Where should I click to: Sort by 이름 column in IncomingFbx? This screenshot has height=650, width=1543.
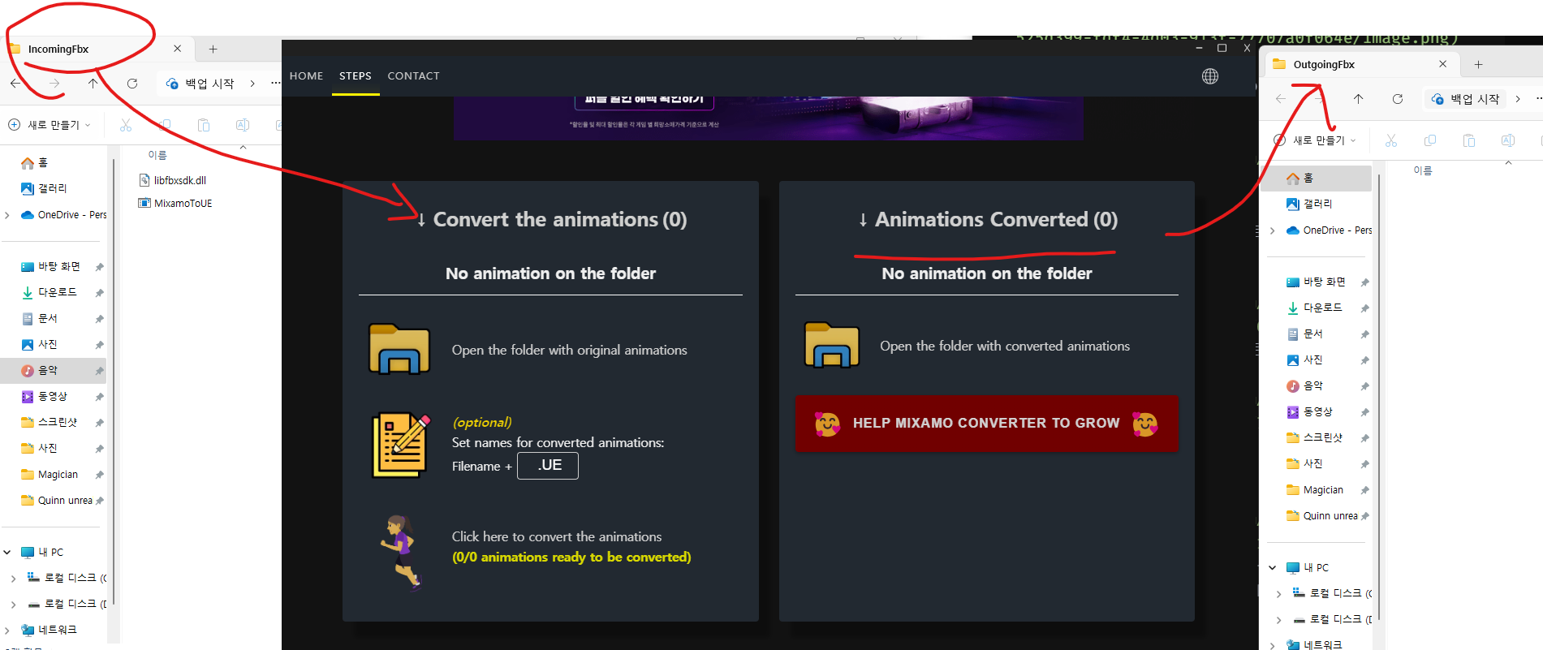pyautogui.click(x=157, y=155)
